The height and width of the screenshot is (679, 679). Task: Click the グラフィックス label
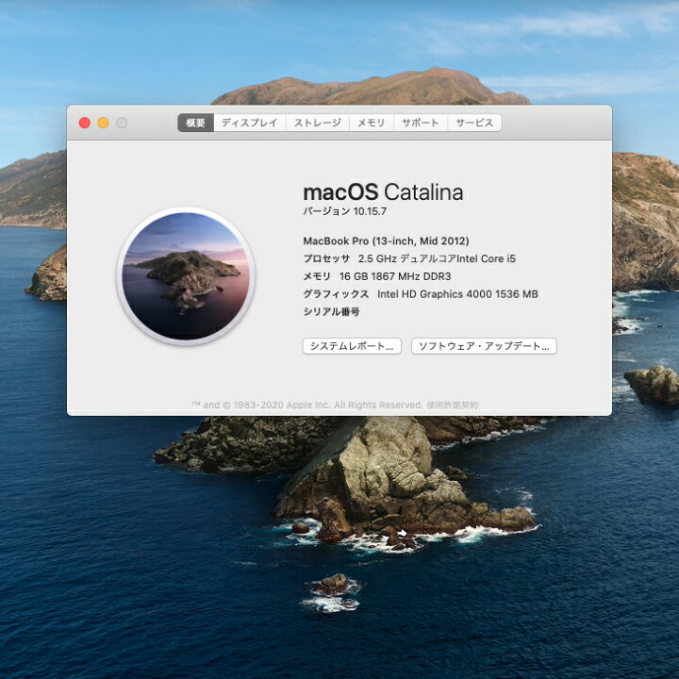pos(336,294)
